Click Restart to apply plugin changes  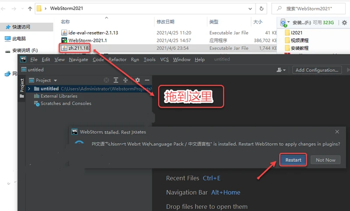(x=293, y=160)
